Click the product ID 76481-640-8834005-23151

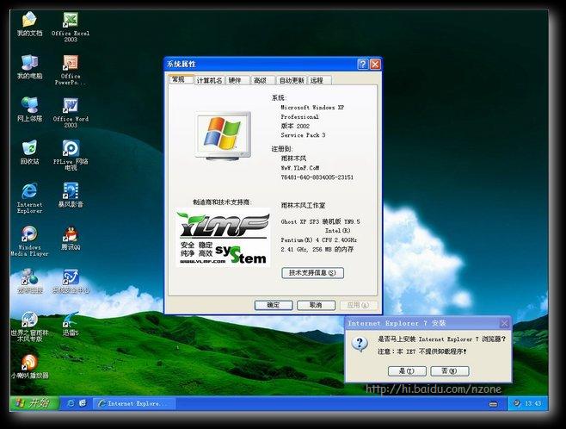click(x=317, y=177)
